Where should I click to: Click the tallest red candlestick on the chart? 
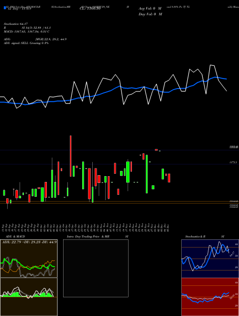[71, 156]
